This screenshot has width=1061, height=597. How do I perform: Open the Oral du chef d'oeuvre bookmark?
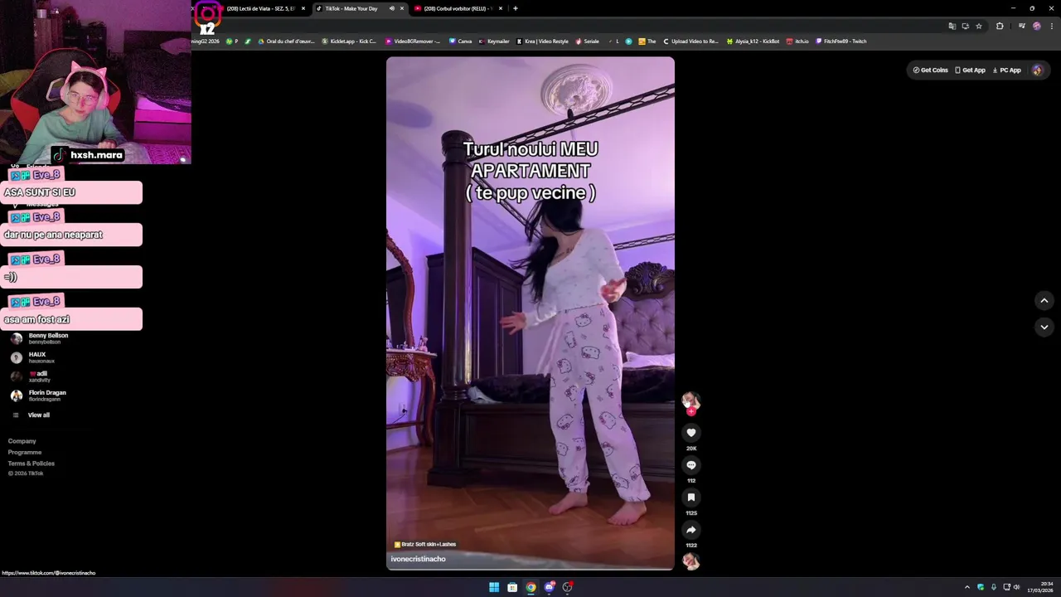point(286,41)
